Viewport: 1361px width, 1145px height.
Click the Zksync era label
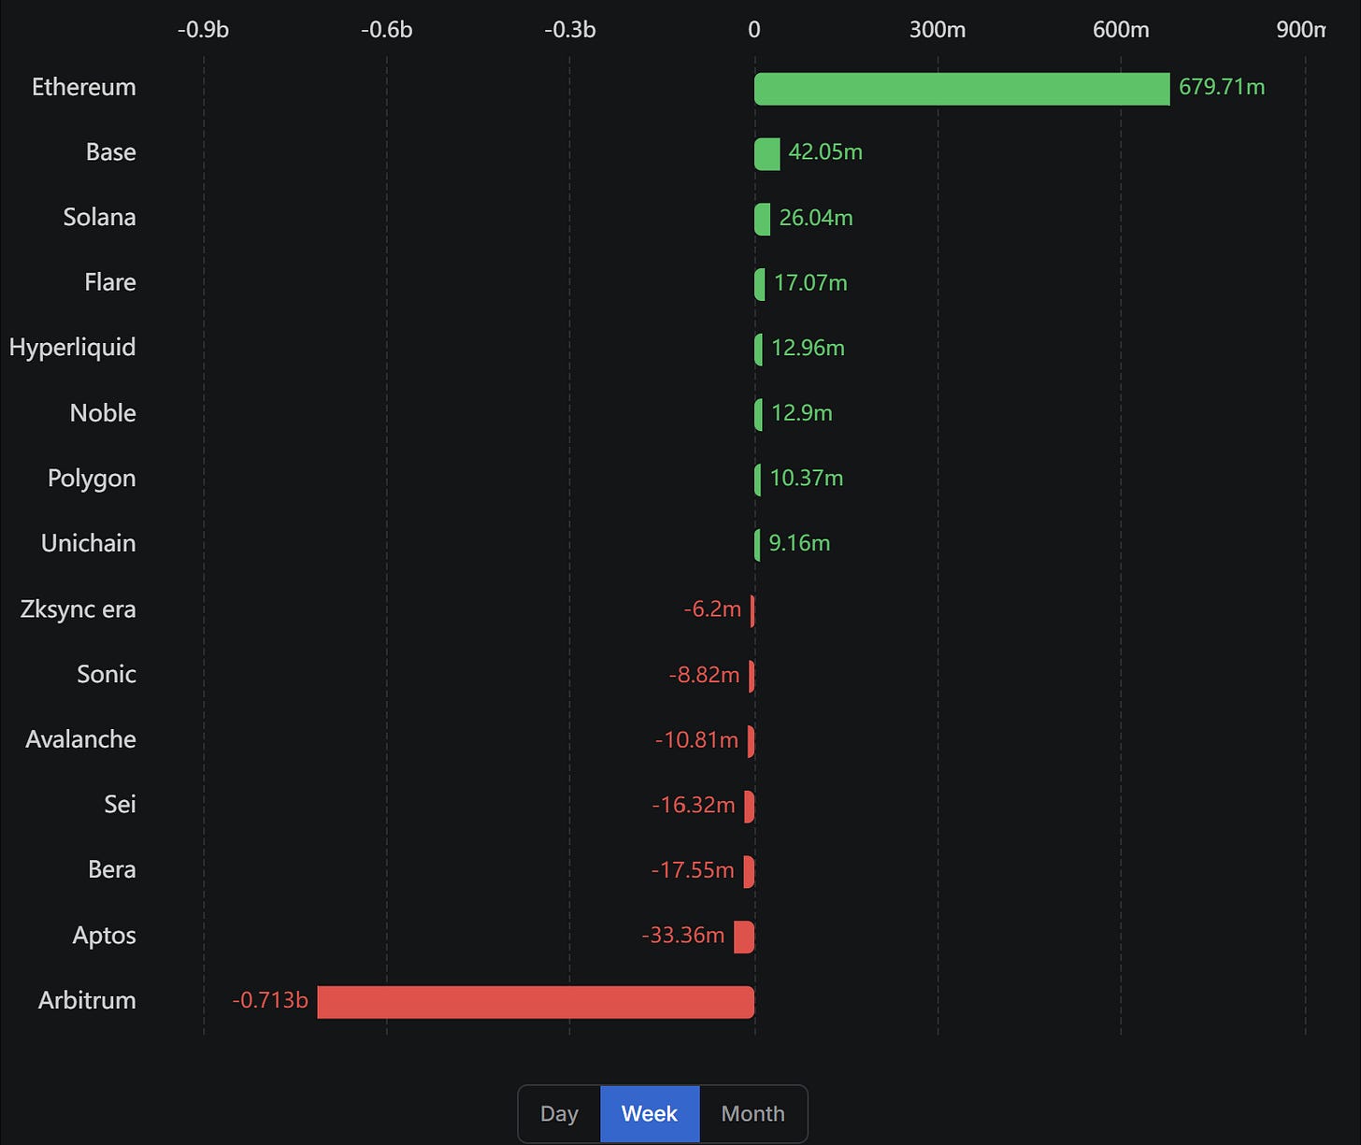[79, 609]
